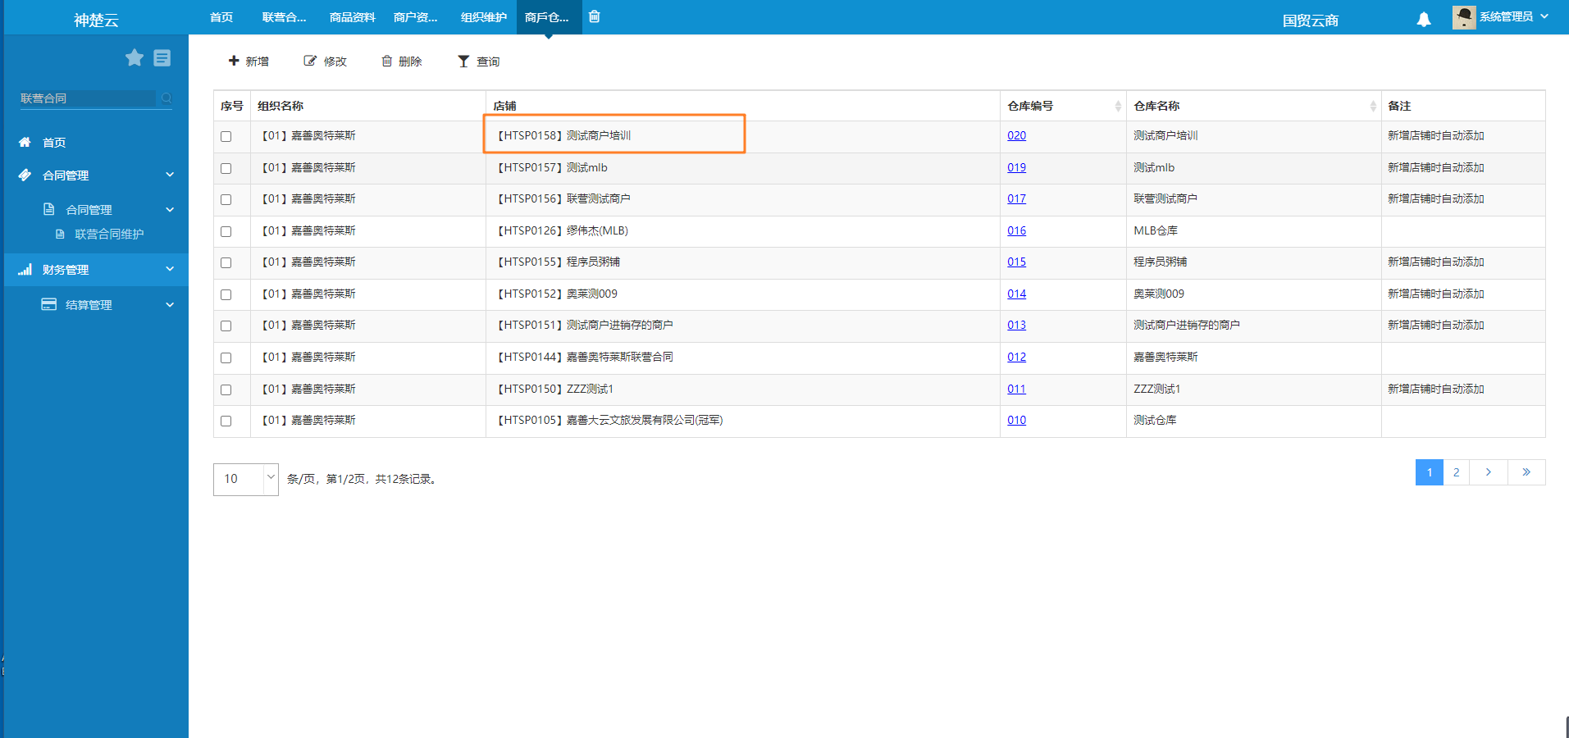Switch to the 商品资料 top tab
The width and height of the screenshot is (1569, 738).
[x=352, y=17]
